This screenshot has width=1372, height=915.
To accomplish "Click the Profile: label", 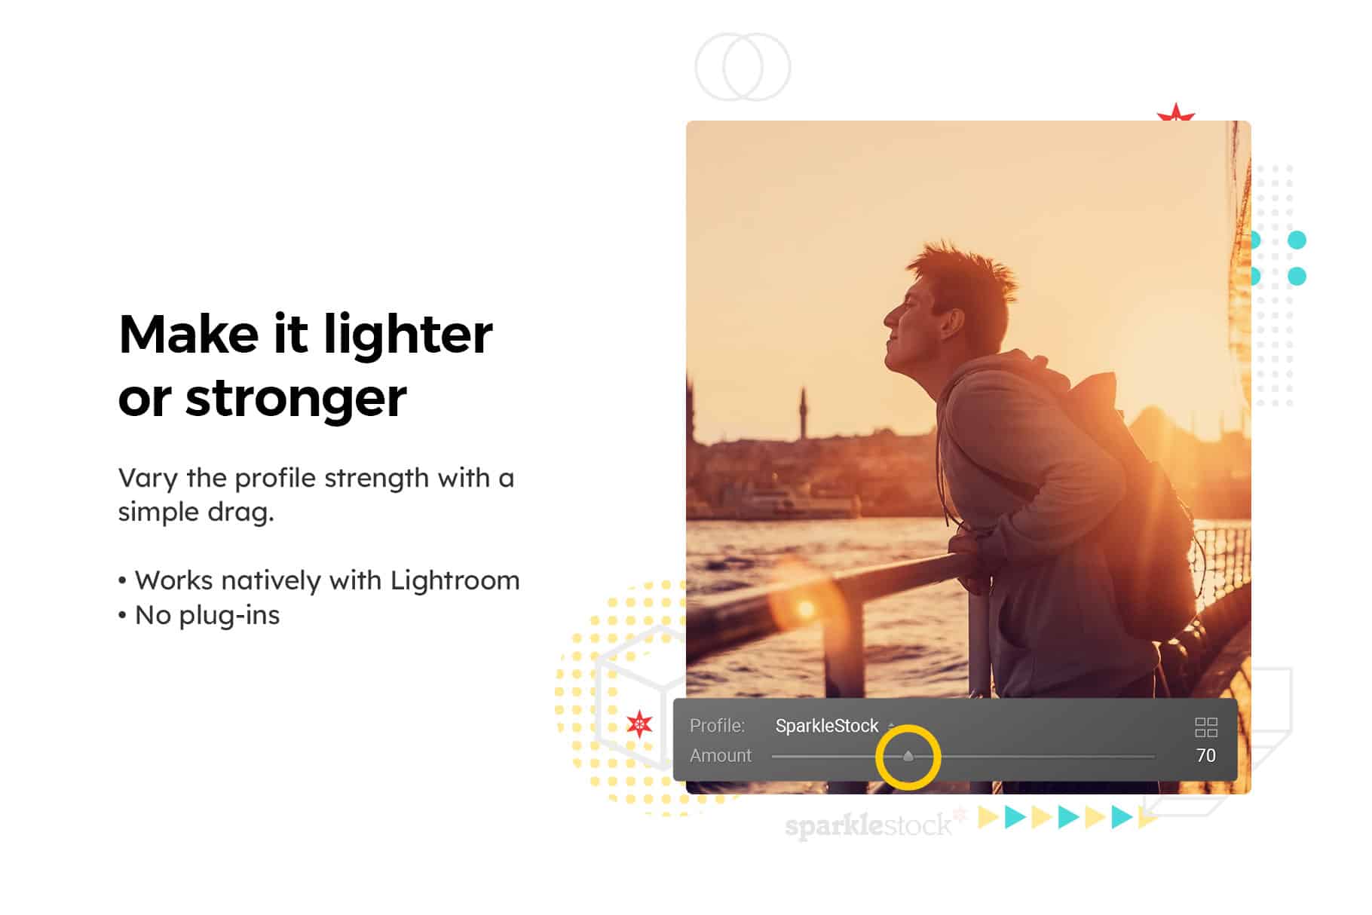I will click(717, 726).
